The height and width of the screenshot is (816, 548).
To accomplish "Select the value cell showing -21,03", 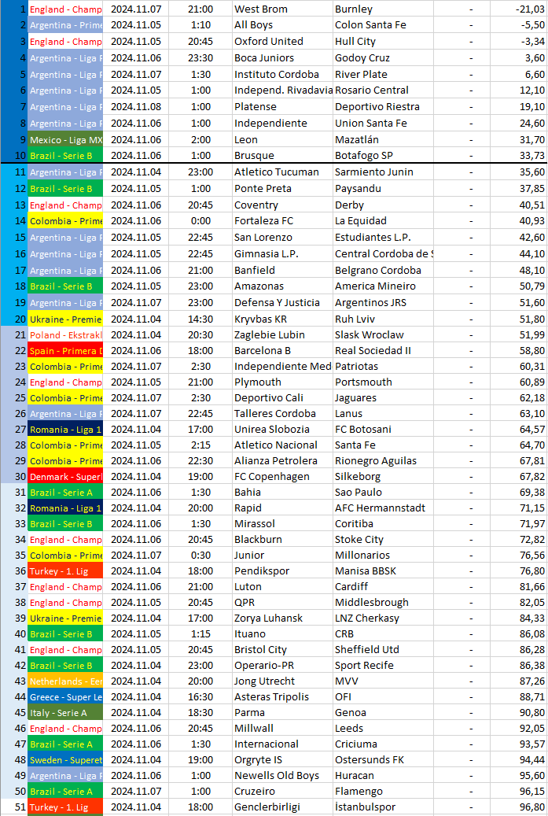I will tap(518, 9).
